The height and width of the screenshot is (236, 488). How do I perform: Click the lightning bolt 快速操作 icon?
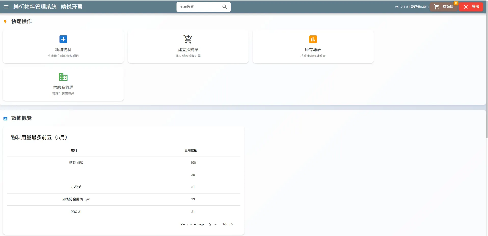pos(5,22)
